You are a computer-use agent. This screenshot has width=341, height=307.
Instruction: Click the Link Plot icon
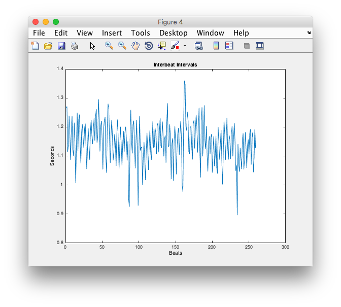tap(199, 46)
